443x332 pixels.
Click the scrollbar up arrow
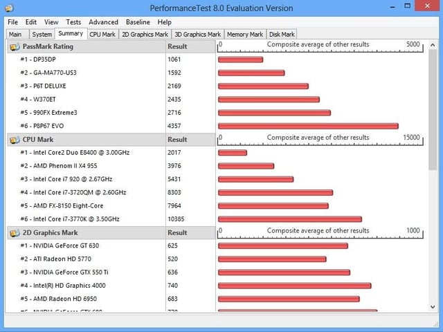(x=433, y=44)
